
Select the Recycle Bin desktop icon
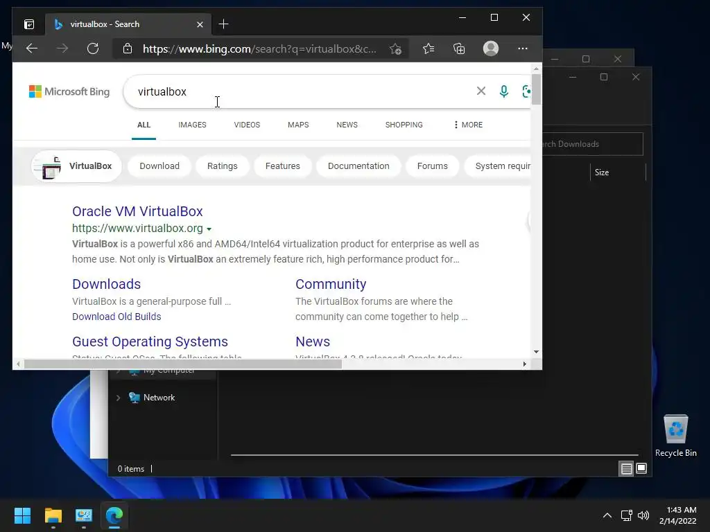(x=675, y=436)
